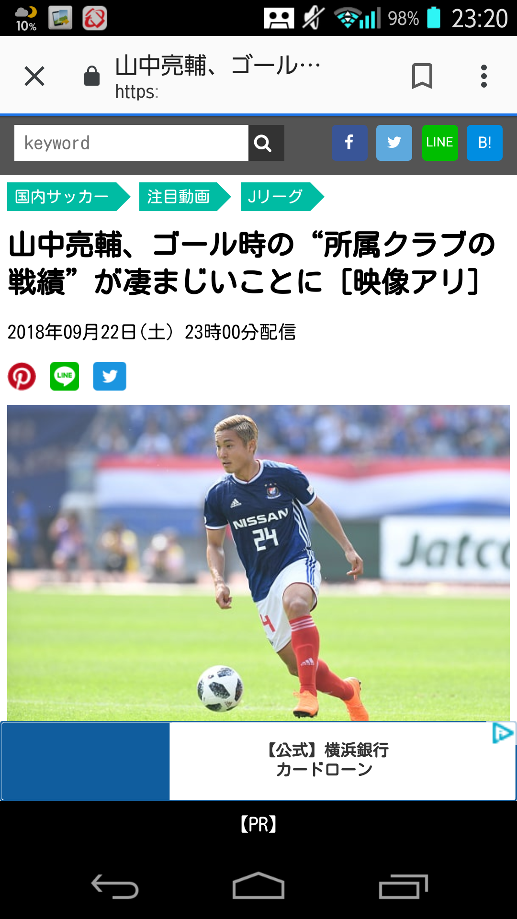
Task: Tap the player photo thumbnail
Action: point(258,563)
